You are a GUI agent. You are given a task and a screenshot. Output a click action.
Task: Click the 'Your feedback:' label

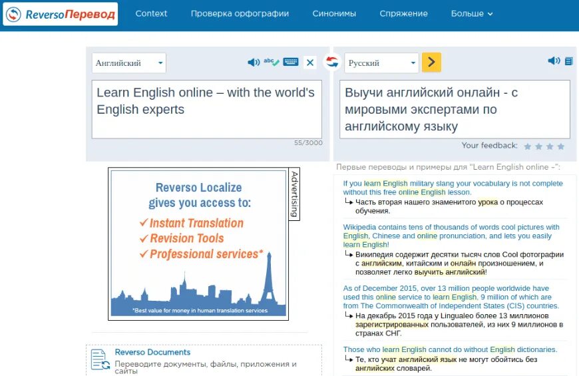(x=489, y=146)
